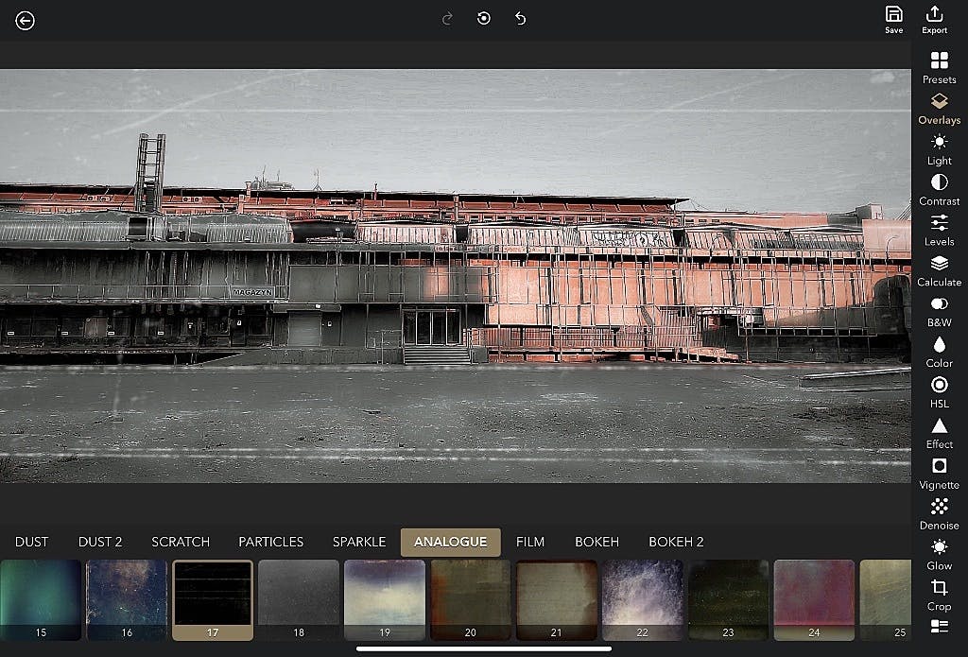Go back using the arrow icon
The width and height of the screenshot is (968, 657).
click(25, 20)
